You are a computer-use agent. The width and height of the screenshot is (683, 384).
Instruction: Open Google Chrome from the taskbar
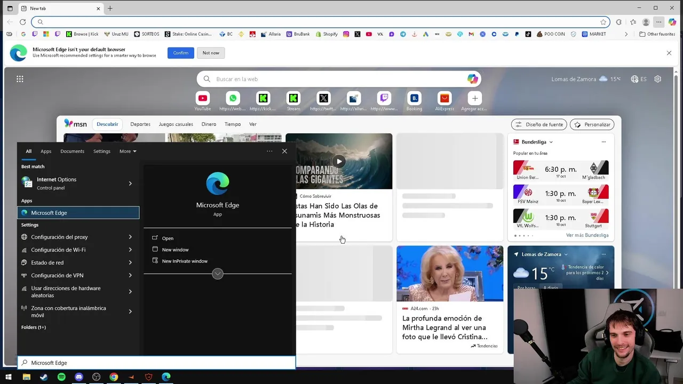pos(114,377)
